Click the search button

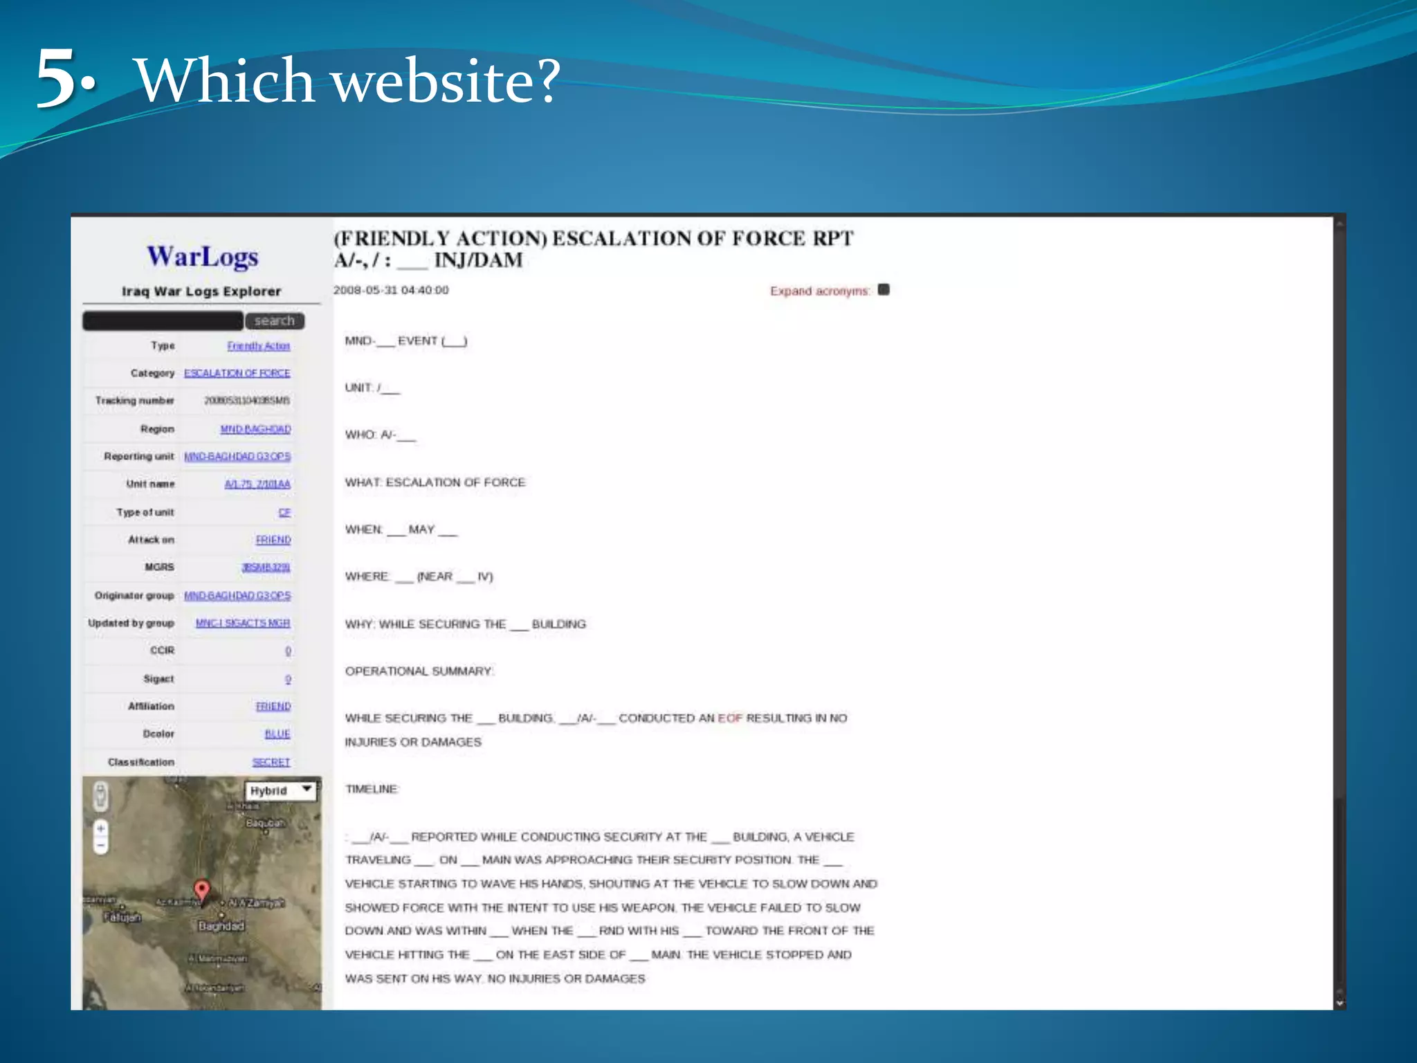275,320
